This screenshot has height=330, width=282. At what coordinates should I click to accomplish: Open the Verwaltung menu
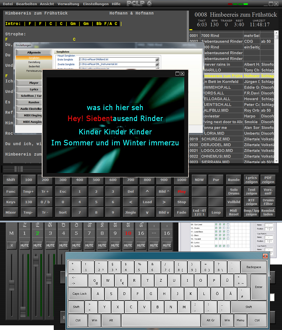pos(68,4)
